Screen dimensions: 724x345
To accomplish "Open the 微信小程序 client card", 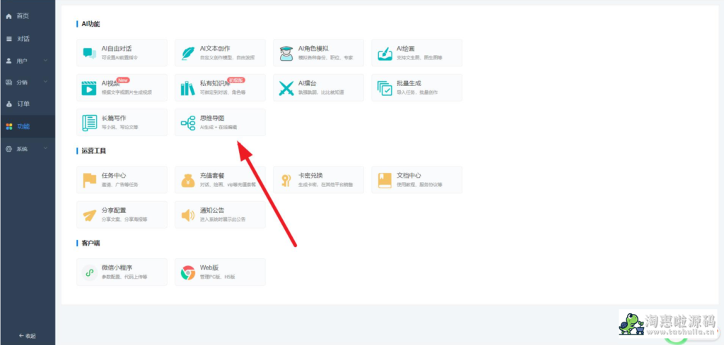I will click(122, 272).
